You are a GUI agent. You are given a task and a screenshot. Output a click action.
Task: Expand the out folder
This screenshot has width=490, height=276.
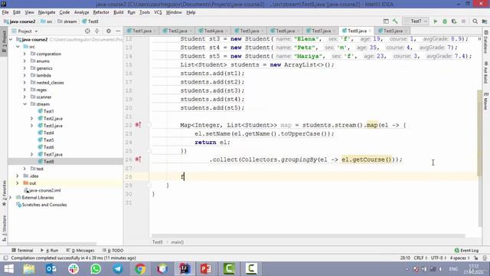pyautogui.click(x=18, y=183)
